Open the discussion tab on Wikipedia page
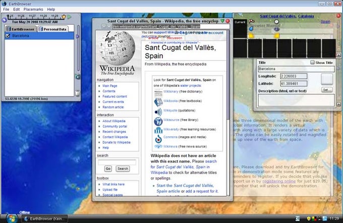 pos(174,38)
